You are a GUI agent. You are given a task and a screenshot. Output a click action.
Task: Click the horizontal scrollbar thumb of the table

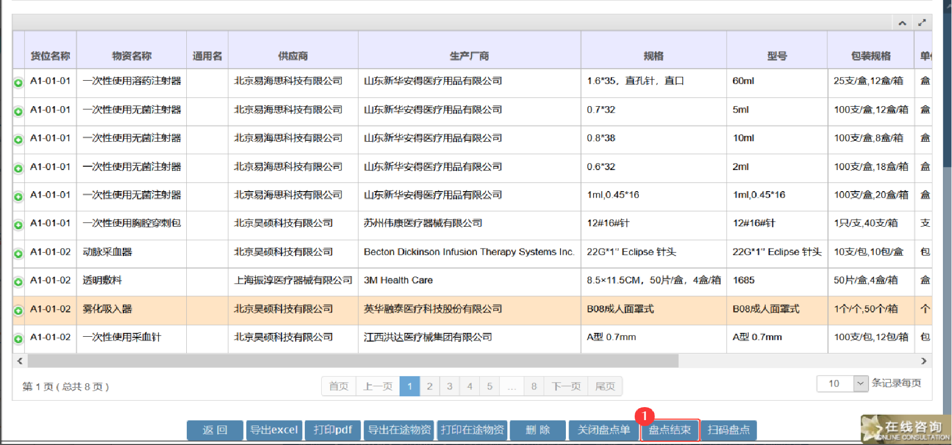(x=353, y=361)
